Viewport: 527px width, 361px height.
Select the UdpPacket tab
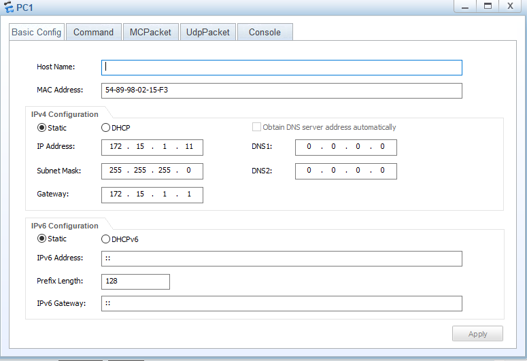click(x=208, y=32)
